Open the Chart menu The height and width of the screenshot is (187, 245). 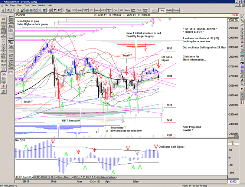19,6
